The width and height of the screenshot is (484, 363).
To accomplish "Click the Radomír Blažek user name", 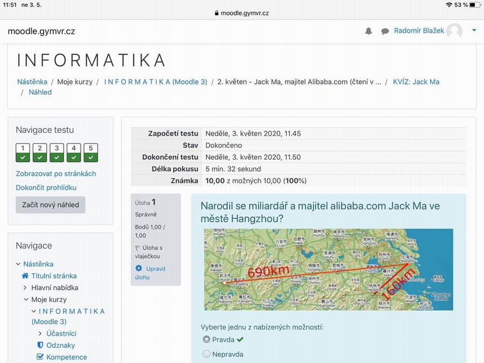I will pyautogui.click(x=419, y=31).
